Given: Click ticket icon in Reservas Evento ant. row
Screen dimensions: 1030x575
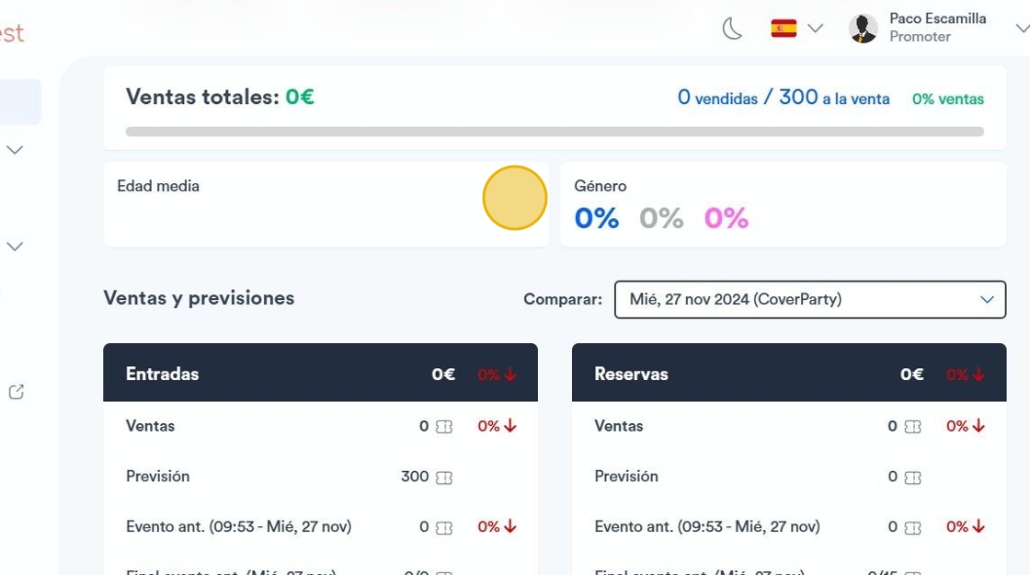Looking at the screenshot, I should coord(912,528).
